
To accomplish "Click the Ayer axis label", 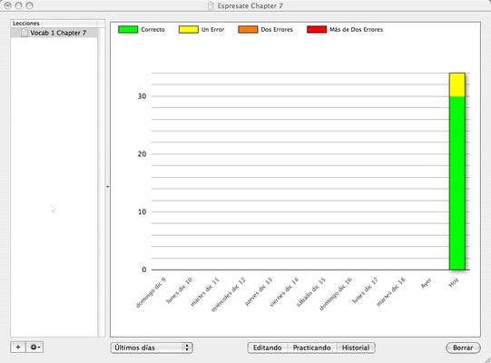I will (427, 283).
